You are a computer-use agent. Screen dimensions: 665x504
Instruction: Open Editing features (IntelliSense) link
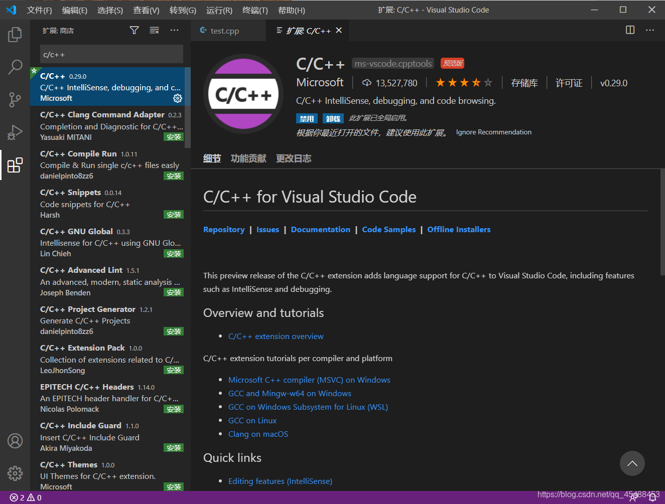(x=280, y=481)
